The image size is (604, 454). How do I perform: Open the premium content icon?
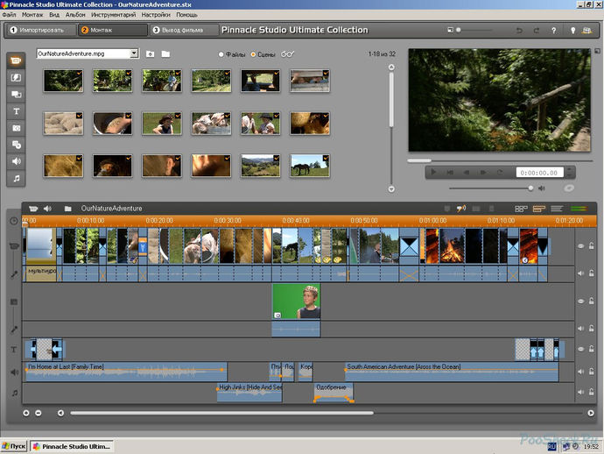pyautogui.click(x=587, y=30)
